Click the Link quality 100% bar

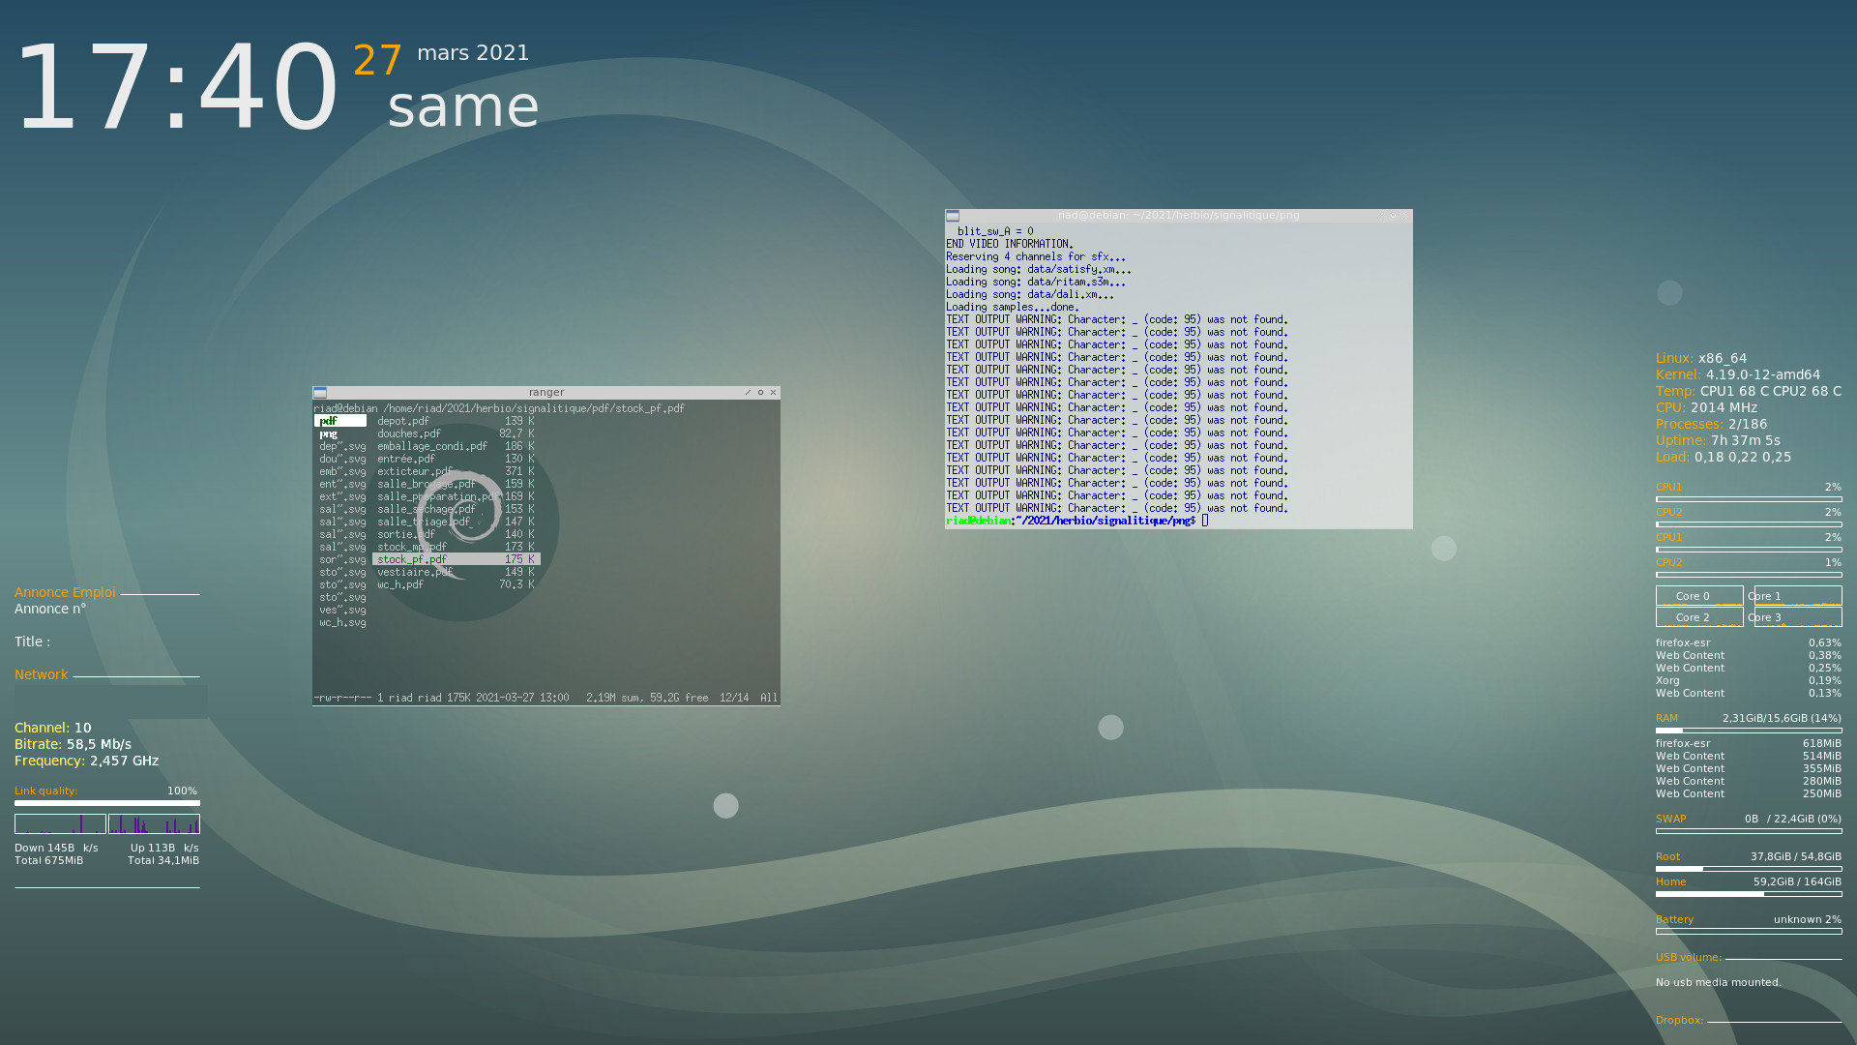tap(107, 803)
